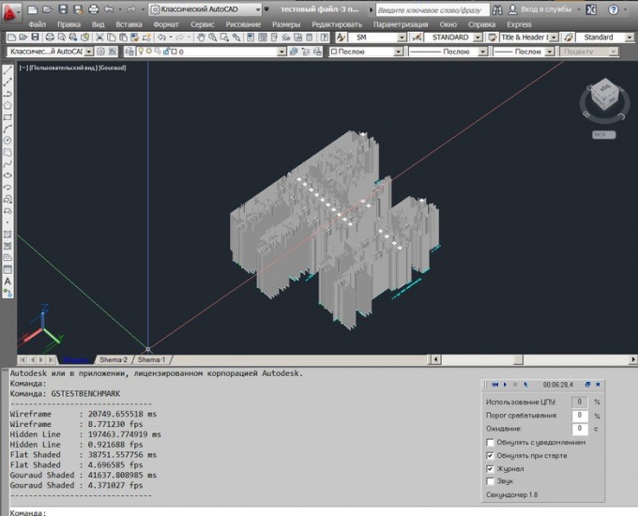This screenshot has height=516, width=638.
Task: Click МСК coordinate system button under ViewCube
Action: click(x=604, y=135)
